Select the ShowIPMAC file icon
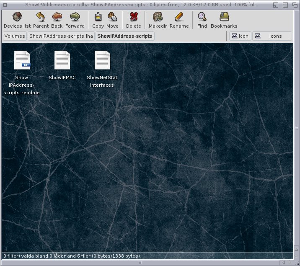The width and height of the screenshot is (300, 266). click(x=62, y=60)
